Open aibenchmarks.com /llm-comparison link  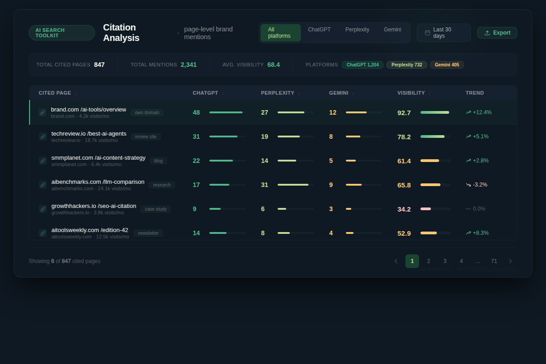coord(98,182)
